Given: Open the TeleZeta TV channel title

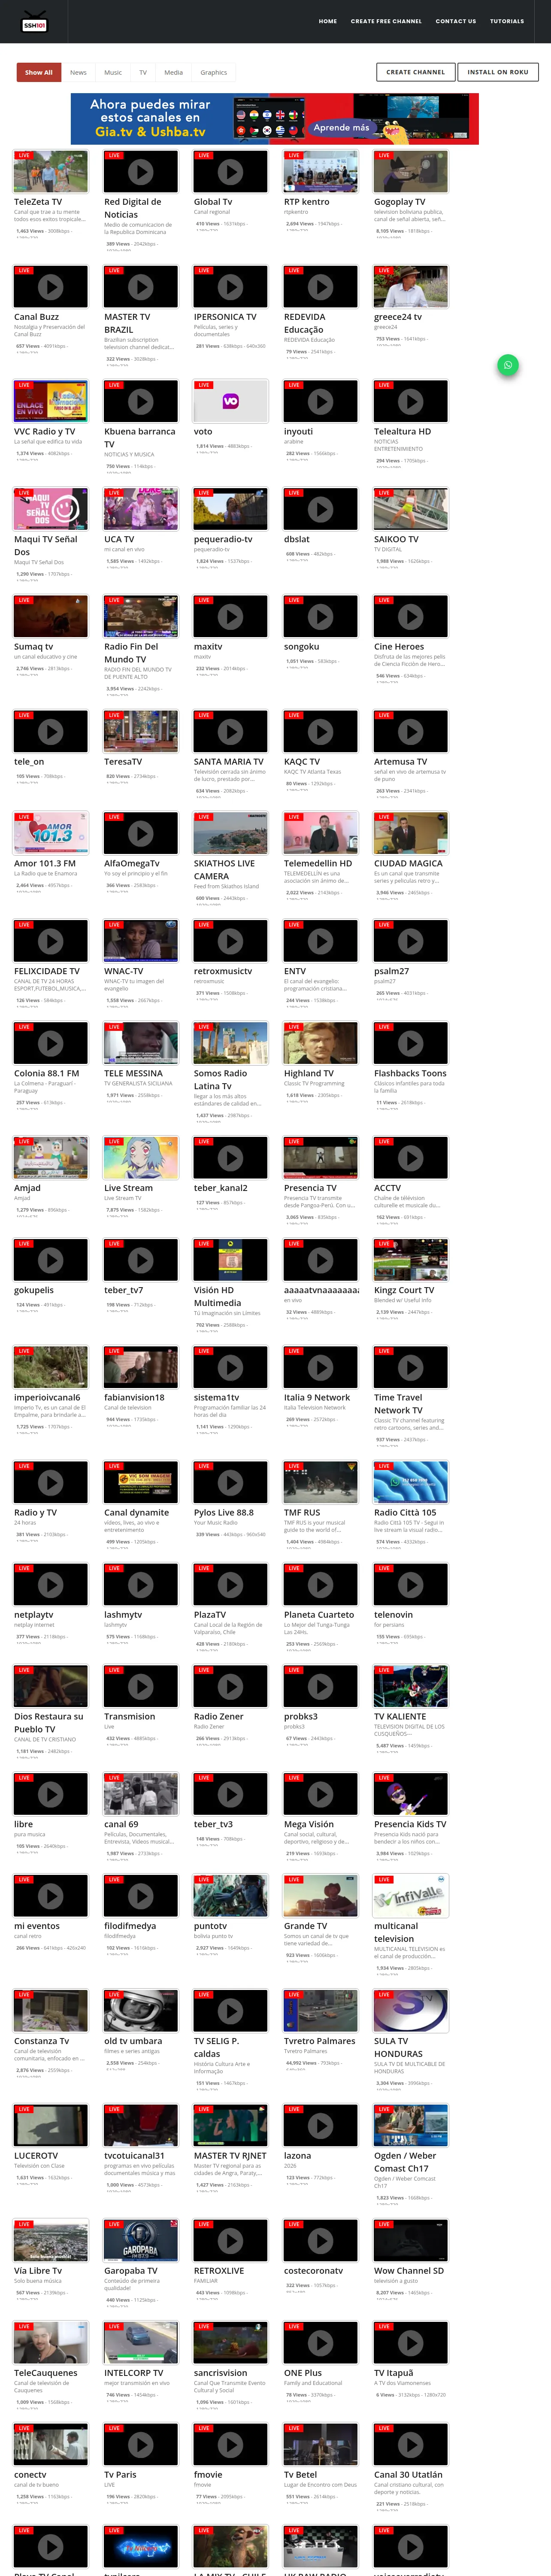Looking at the screenshot, I should [x=38, y=202].
